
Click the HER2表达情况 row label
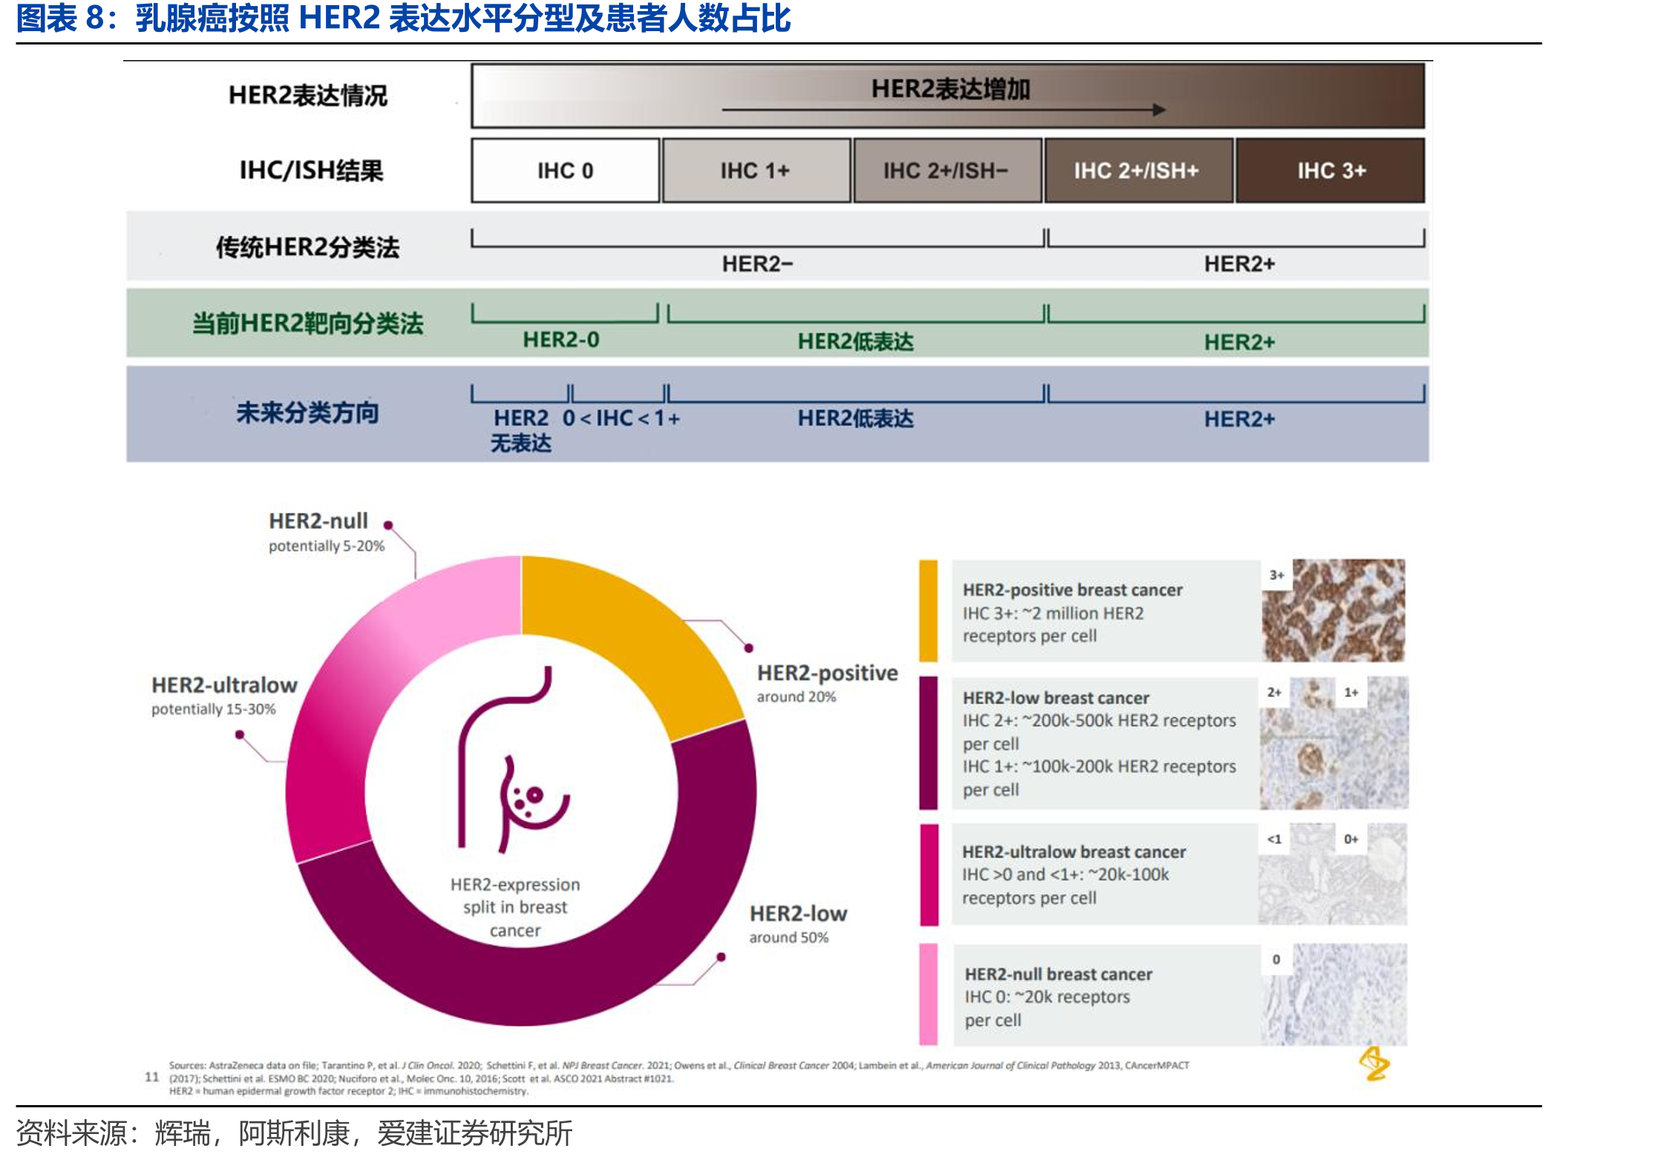[x=308, y=96]
